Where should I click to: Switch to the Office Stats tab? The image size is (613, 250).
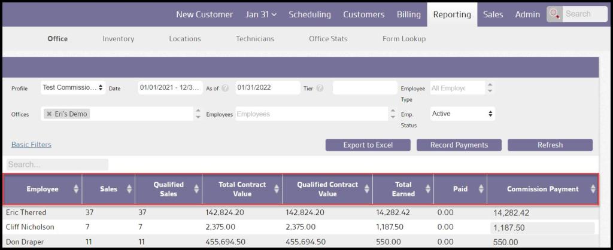[x=328, y=39]
